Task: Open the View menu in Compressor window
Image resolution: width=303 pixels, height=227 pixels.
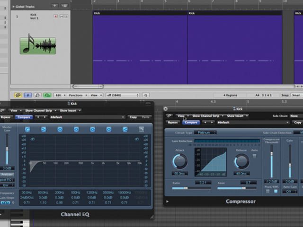Action: click(182, 116)
